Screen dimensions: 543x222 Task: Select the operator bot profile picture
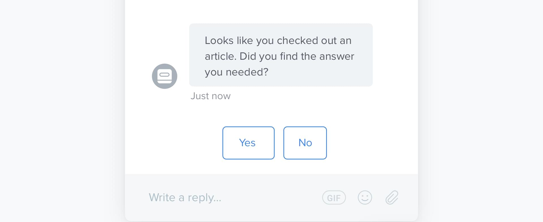tap(165, 76)
